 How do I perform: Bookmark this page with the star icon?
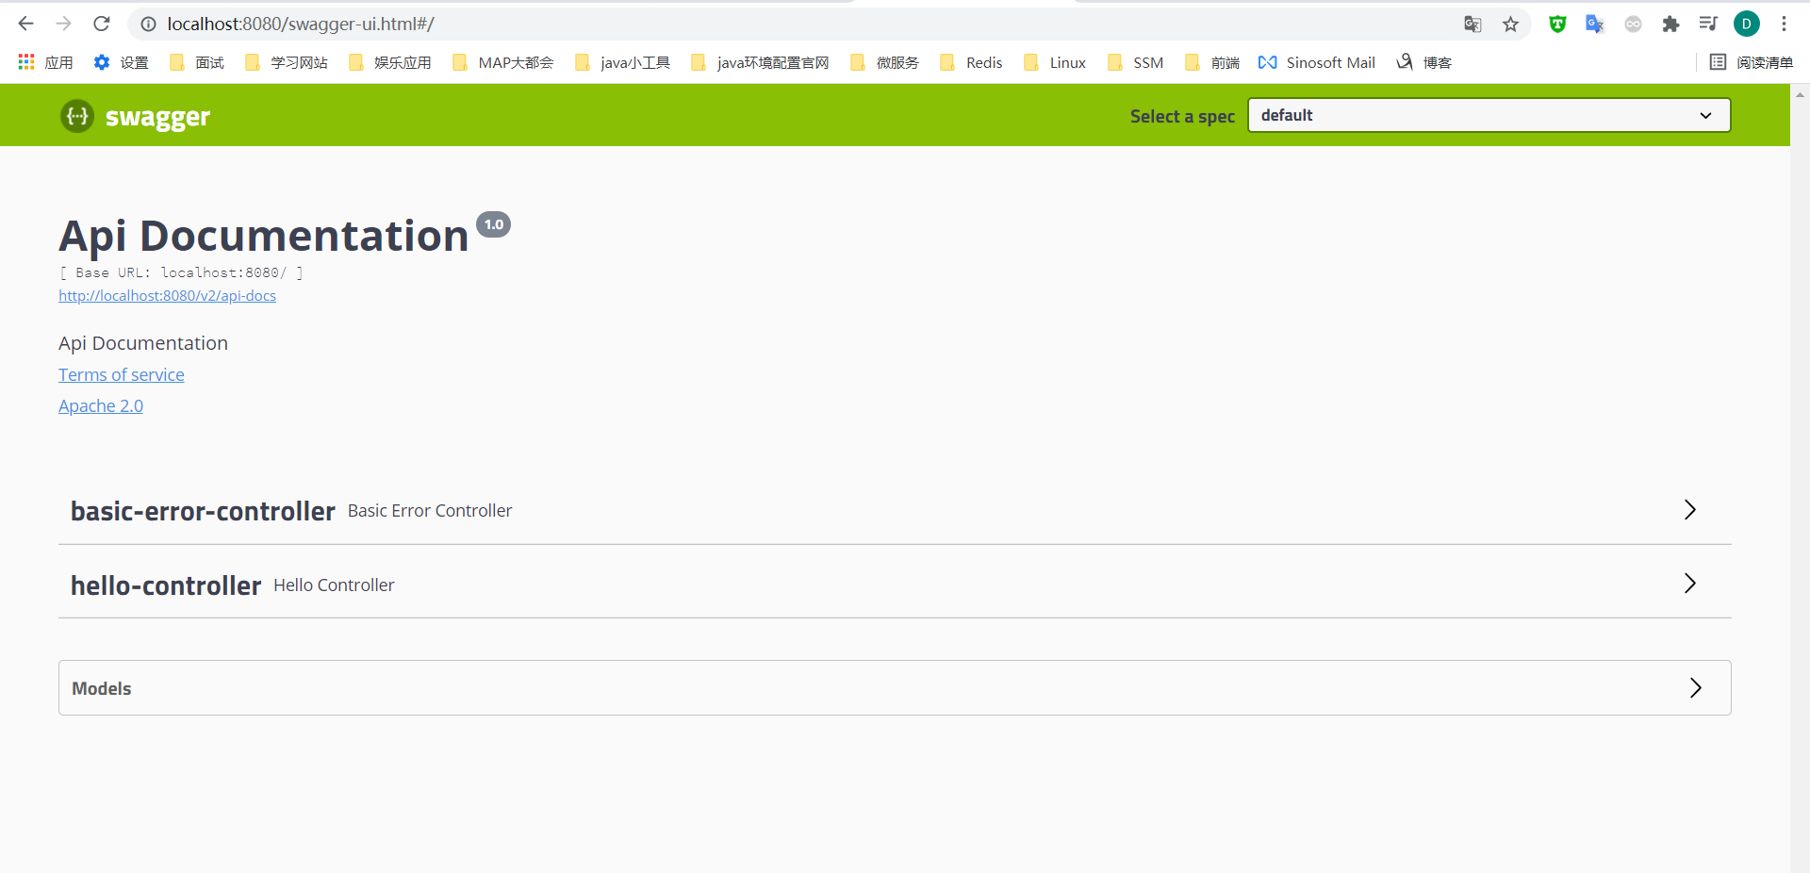pyautogui.click(x=1510, y=25)
